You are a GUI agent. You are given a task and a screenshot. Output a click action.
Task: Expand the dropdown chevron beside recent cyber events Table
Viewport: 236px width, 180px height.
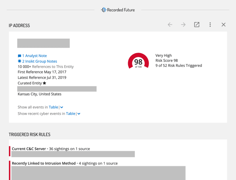point(79,114)
